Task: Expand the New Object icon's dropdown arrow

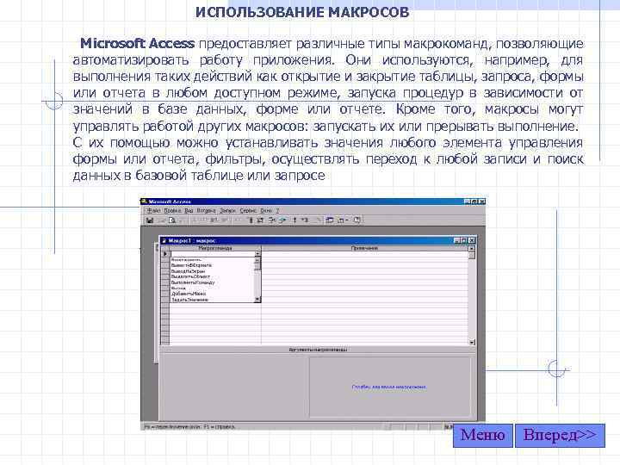Action: (347, 220)
